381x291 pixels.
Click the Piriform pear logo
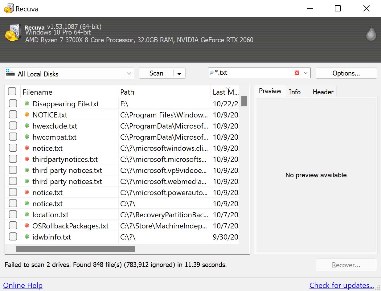point(371,33)
